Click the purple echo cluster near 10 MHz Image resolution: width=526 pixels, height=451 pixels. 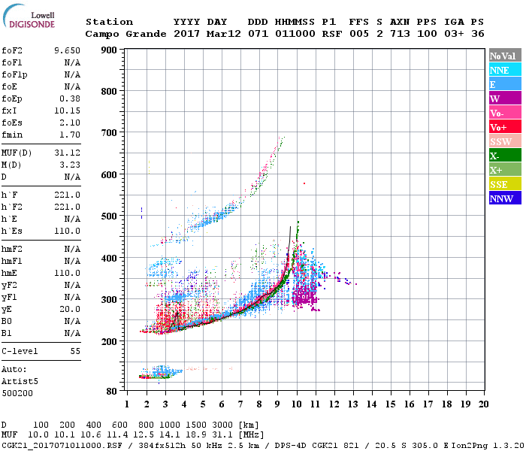coord(305,294)
